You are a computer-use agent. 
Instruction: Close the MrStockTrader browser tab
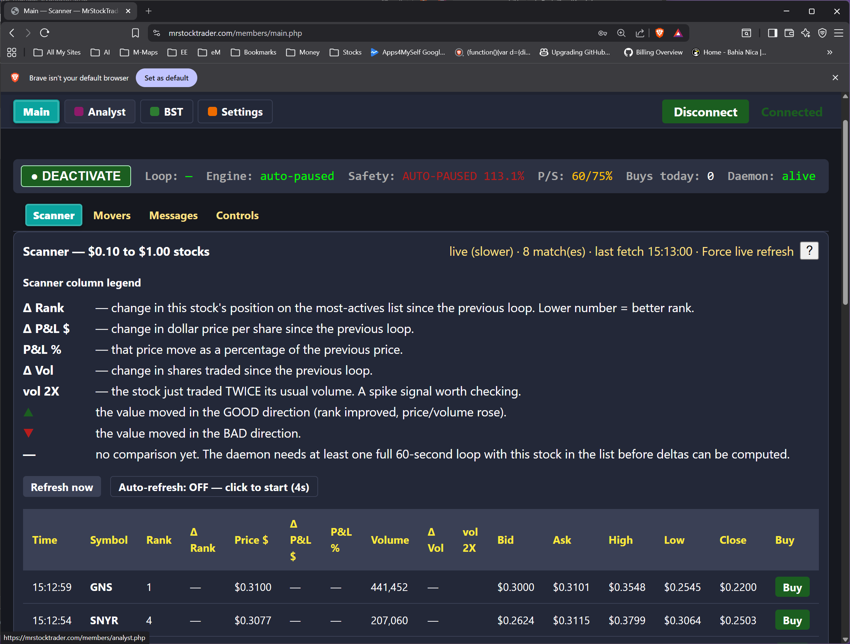(128, 11)
